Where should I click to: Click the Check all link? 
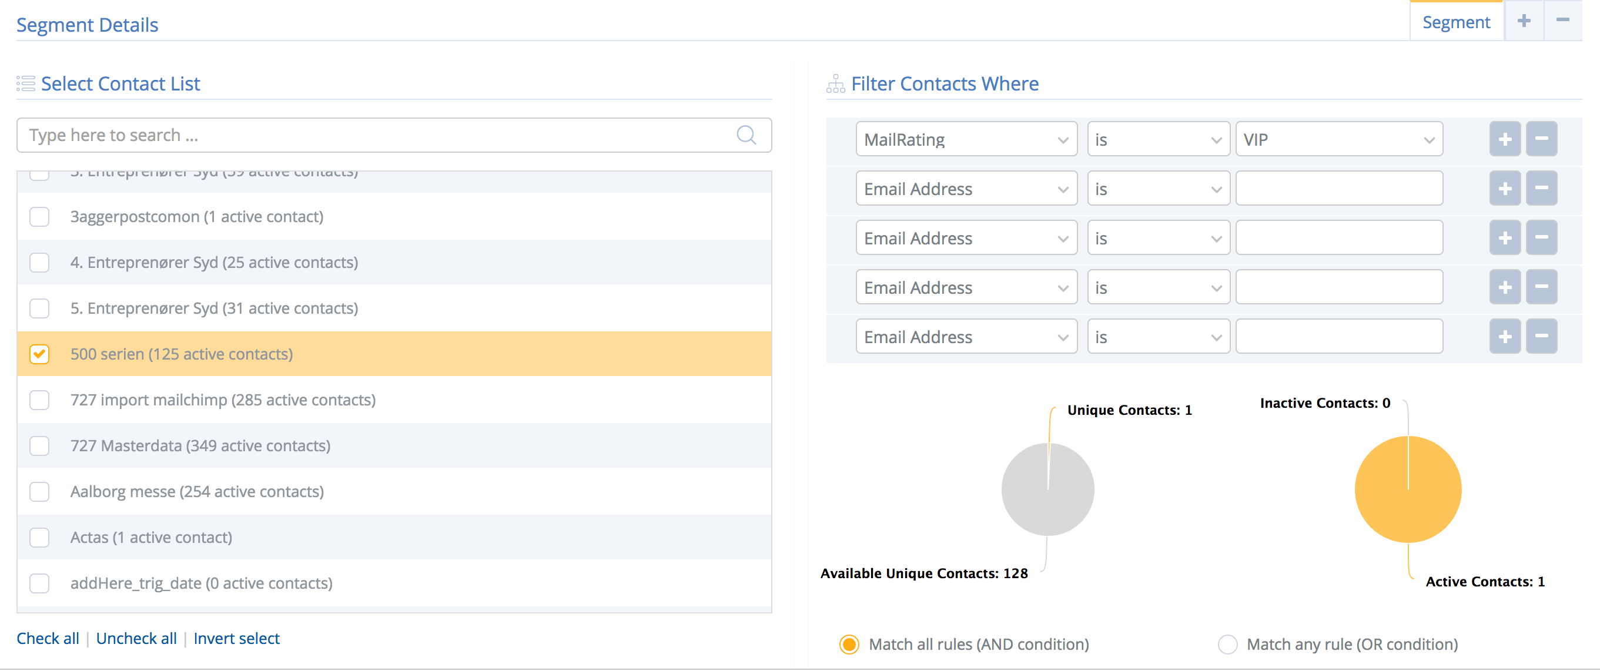48,638
